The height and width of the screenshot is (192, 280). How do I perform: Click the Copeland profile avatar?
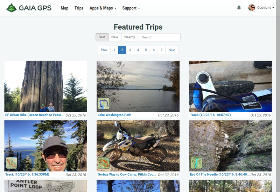(x=252, y=8)
